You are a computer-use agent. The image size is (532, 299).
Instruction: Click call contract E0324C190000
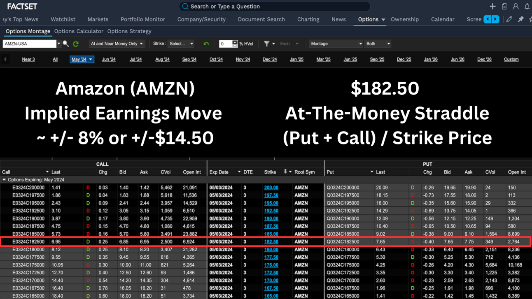click(x=28, y=218)
